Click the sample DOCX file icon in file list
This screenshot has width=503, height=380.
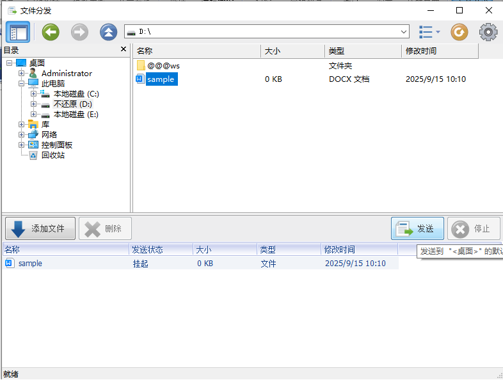(140, 79)
